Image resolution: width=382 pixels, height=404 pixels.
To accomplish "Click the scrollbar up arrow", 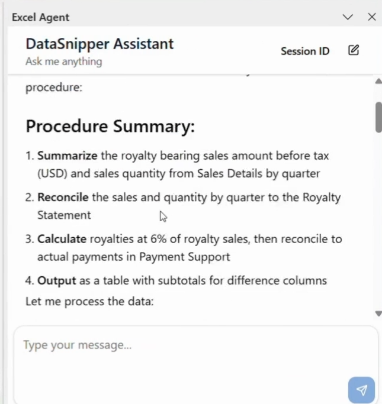I will click(378, 81).
